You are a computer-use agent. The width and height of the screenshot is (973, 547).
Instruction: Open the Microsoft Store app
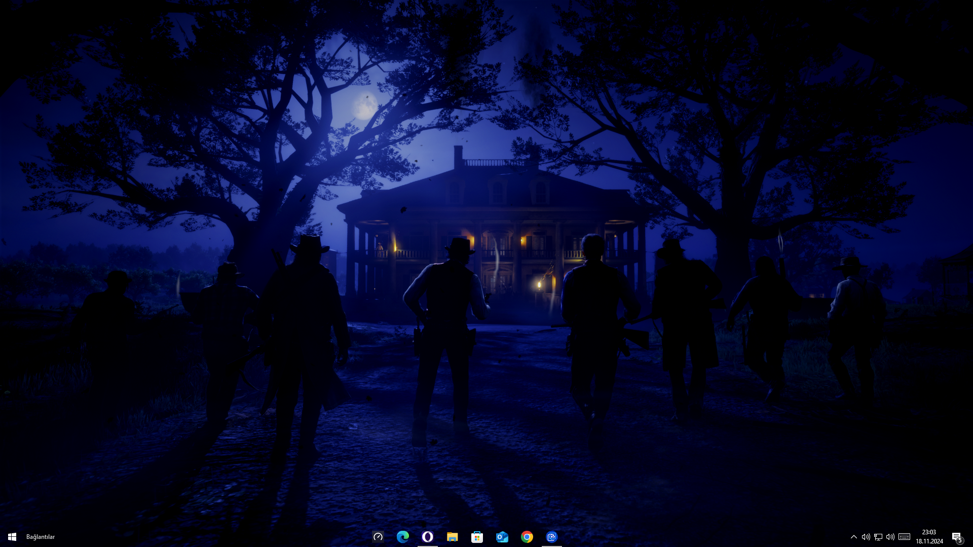[x=477, y=537]
